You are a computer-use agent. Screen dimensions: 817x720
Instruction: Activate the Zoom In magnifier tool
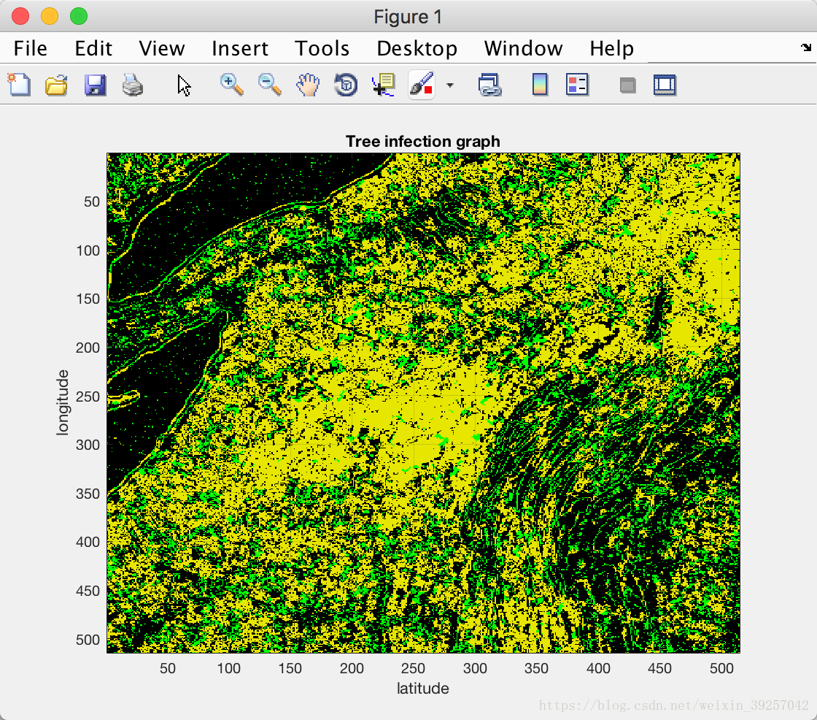pyautogui.click(x=232, y=85)
